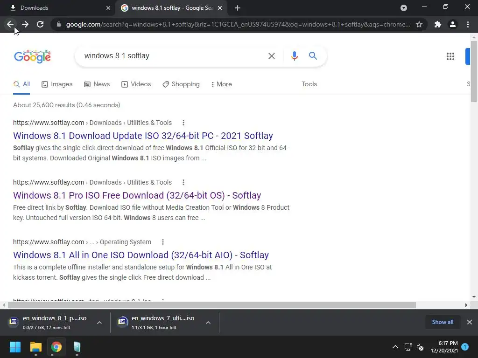Open options for the All in One result
This screenshot has height=358, width=478.
163,242
